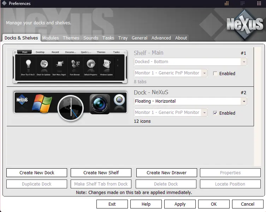Click the Font Browser gears icon
This screenshot has height=212, width=266.
(75, 64)
